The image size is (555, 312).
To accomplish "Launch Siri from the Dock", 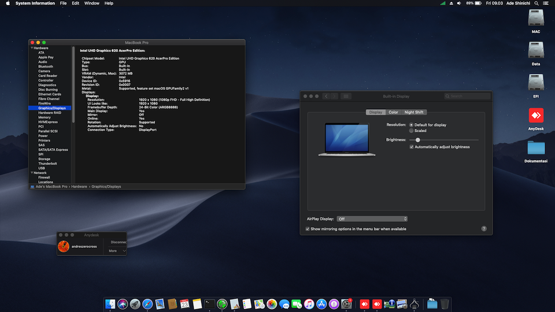I will pyautogui.click(x=123, y=304).
